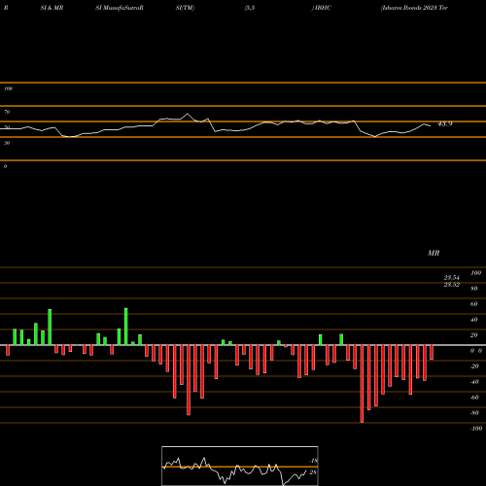This screenshot has height=486, width=486.
Task: Click the MR axis label -20
Action: [x=474, y=366]
